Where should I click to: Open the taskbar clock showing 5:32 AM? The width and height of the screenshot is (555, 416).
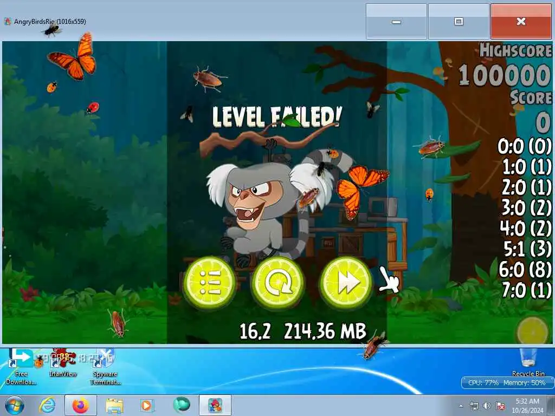(x=527, y=406)
